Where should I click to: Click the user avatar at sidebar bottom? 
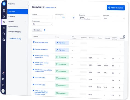click(3, 91)
